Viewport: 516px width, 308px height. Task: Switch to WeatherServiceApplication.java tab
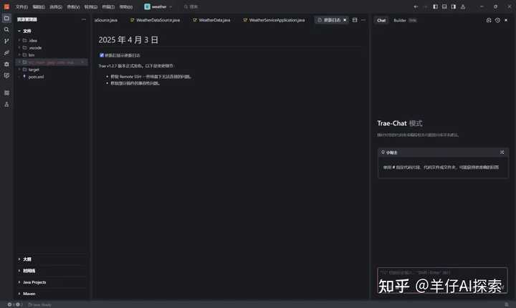pyautogui.click(x=274, y=20)
